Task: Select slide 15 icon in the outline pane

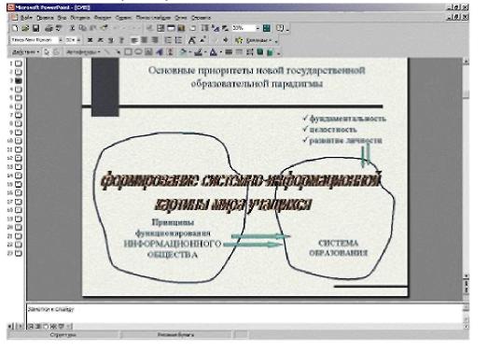Action: pyautogui.click(x=19, y=184)
